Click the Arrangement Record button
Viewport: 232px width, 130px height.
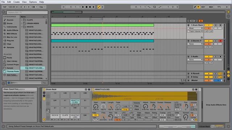pos(90,7)
